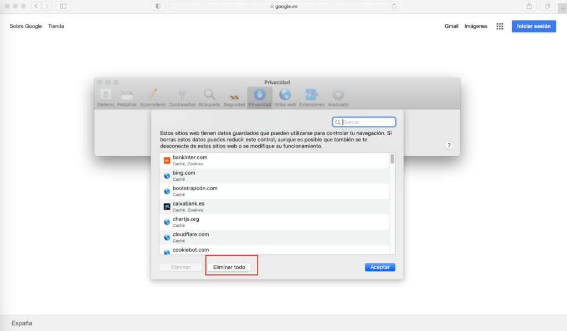
Task: Open the Google apps grid icon
Action: click(x=500, y=26)
